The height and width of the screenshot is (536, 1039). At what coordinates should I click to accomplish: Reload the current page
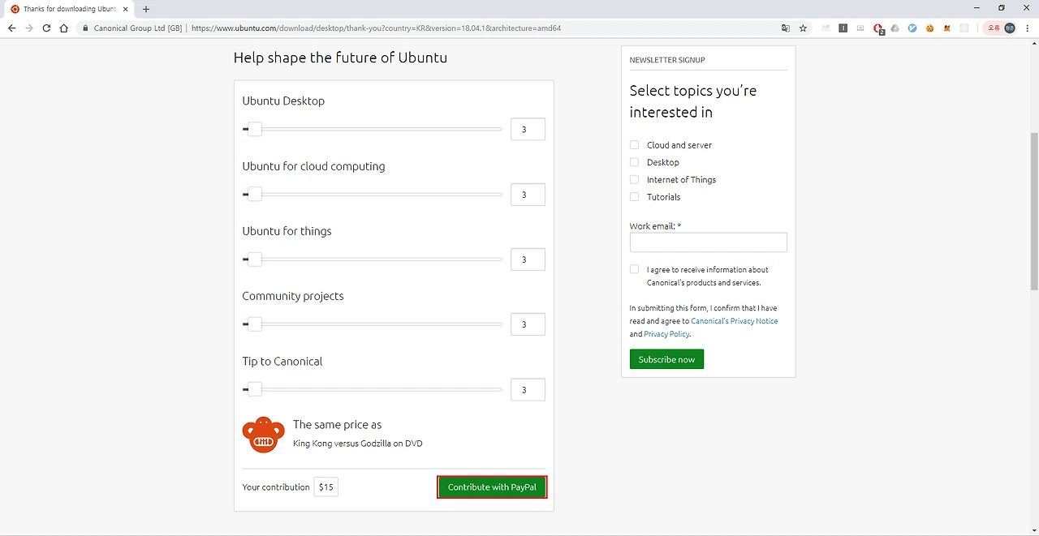click(46, 28)
